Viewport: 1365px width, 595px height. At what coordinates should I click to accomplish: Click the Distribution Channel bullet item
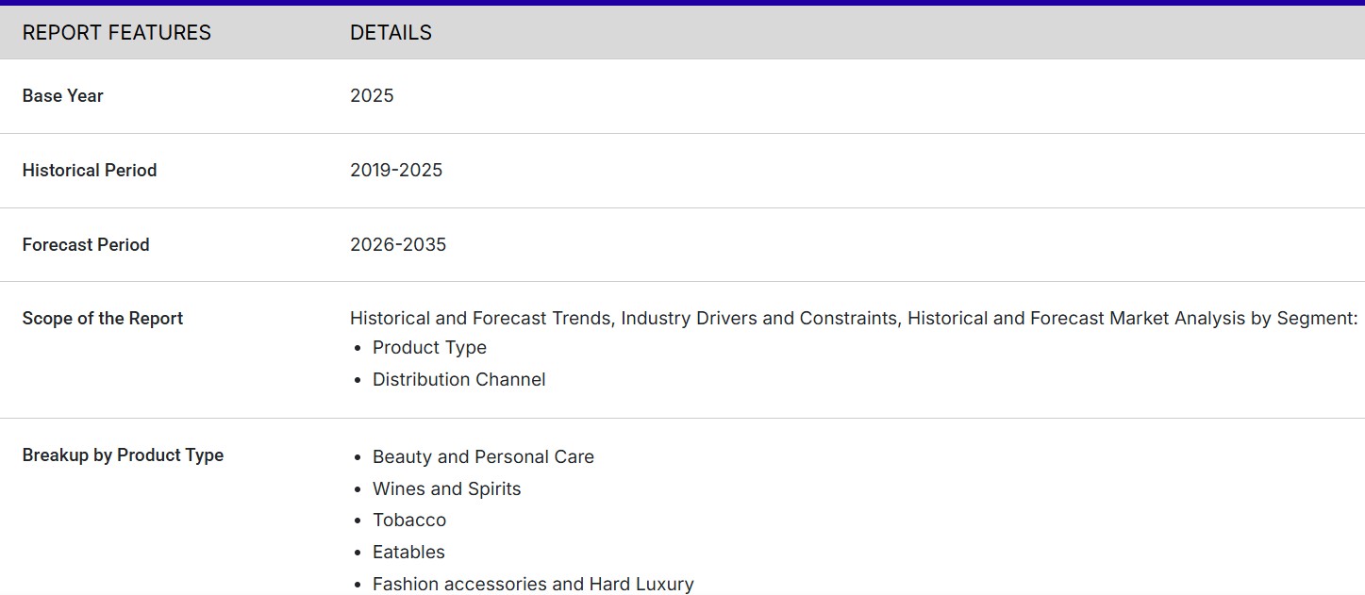(458, 380)
